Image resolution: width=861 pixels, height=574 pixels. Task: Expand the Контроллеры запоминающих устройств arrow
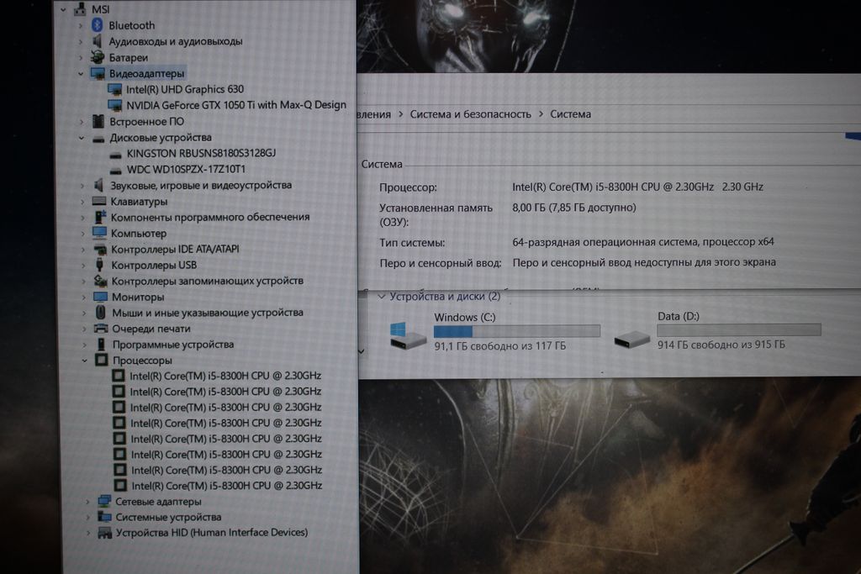(x=83, y=282)
